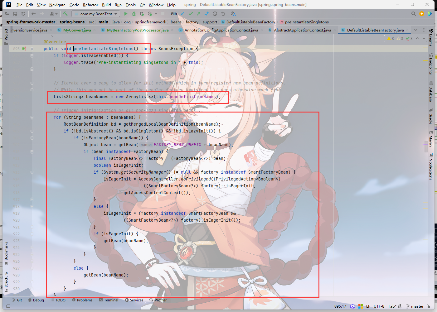
Task: Click the override gutter icon at line 895
Action: (24, 49)
